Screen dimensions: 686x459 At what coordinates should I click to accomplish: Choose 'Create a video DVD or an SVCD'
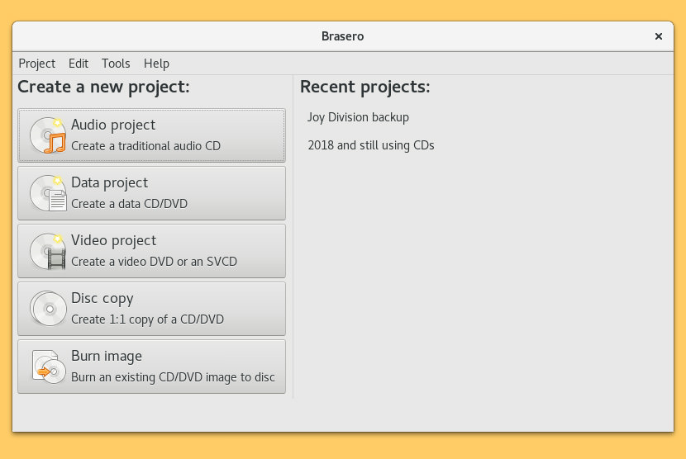pyautogui.click(x=154, y=262)
